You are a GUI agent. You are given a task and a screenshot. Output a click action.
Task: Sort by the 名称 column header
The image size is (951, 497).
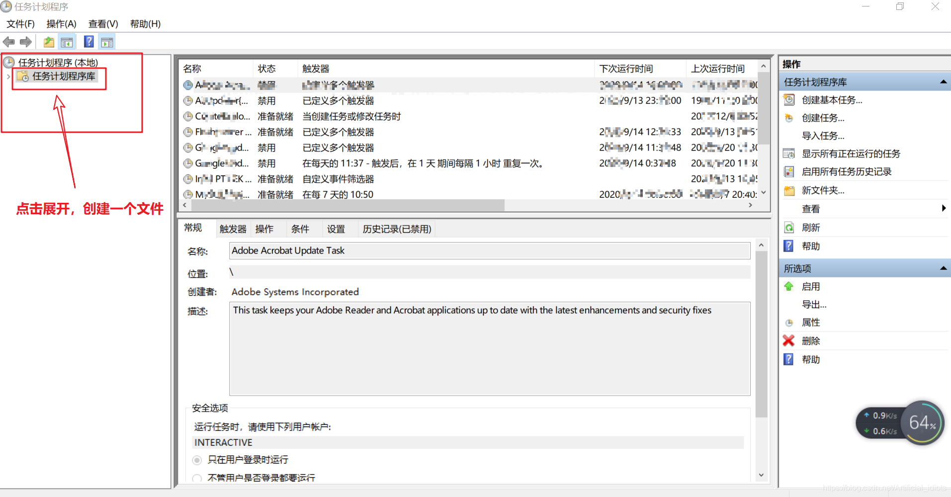pos(216,69)
